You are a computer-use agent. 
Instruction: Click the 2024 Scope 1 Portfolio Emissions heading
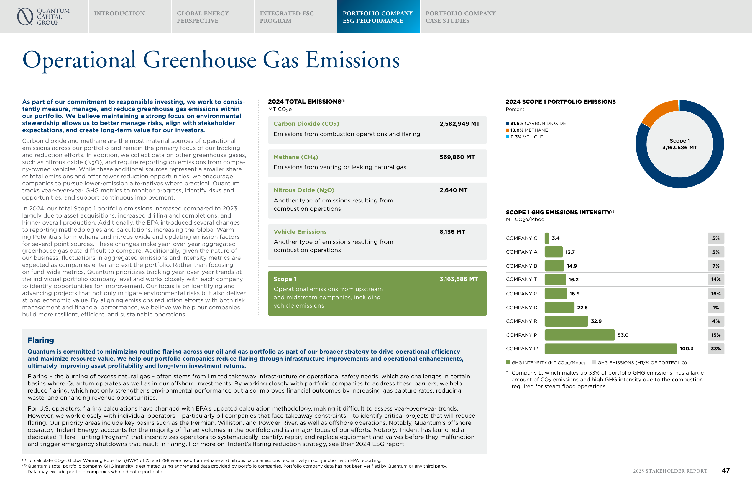[x=561, y=102]
